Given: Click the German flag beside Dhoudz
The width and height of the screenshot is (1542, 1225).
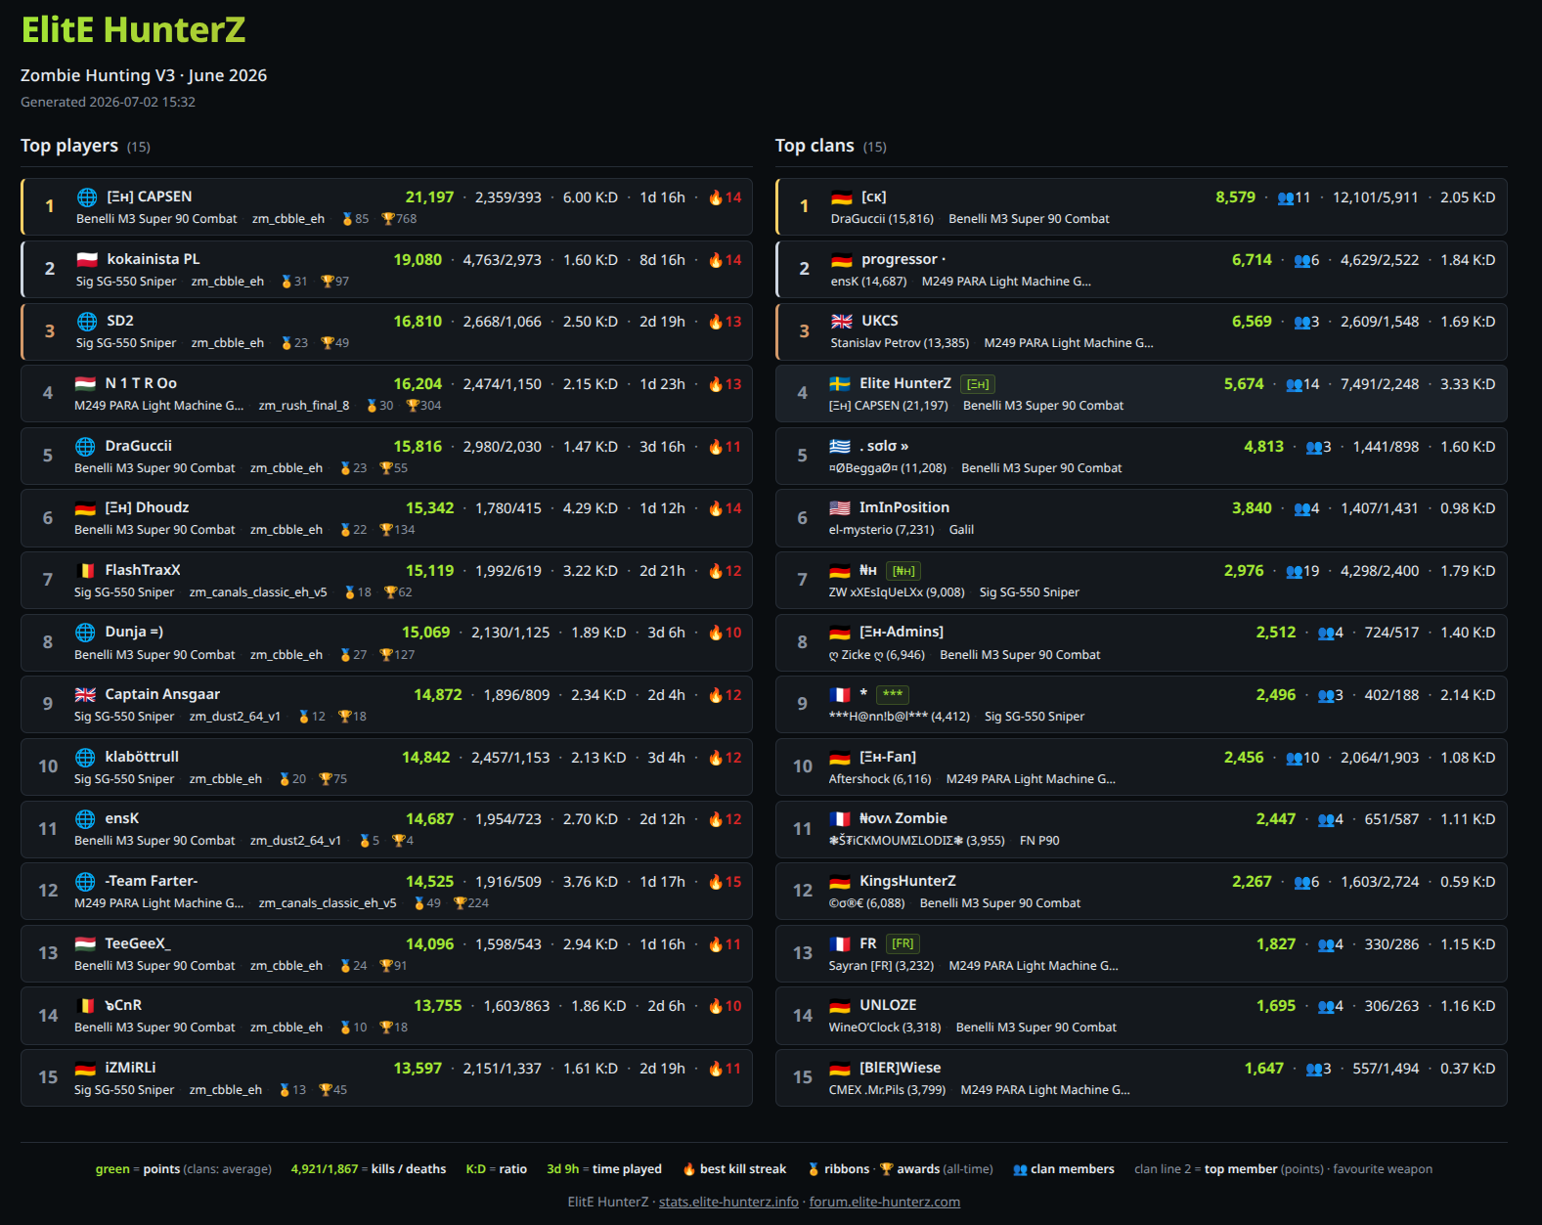Looking at the screenshot, I should click(x=85, y=508).
